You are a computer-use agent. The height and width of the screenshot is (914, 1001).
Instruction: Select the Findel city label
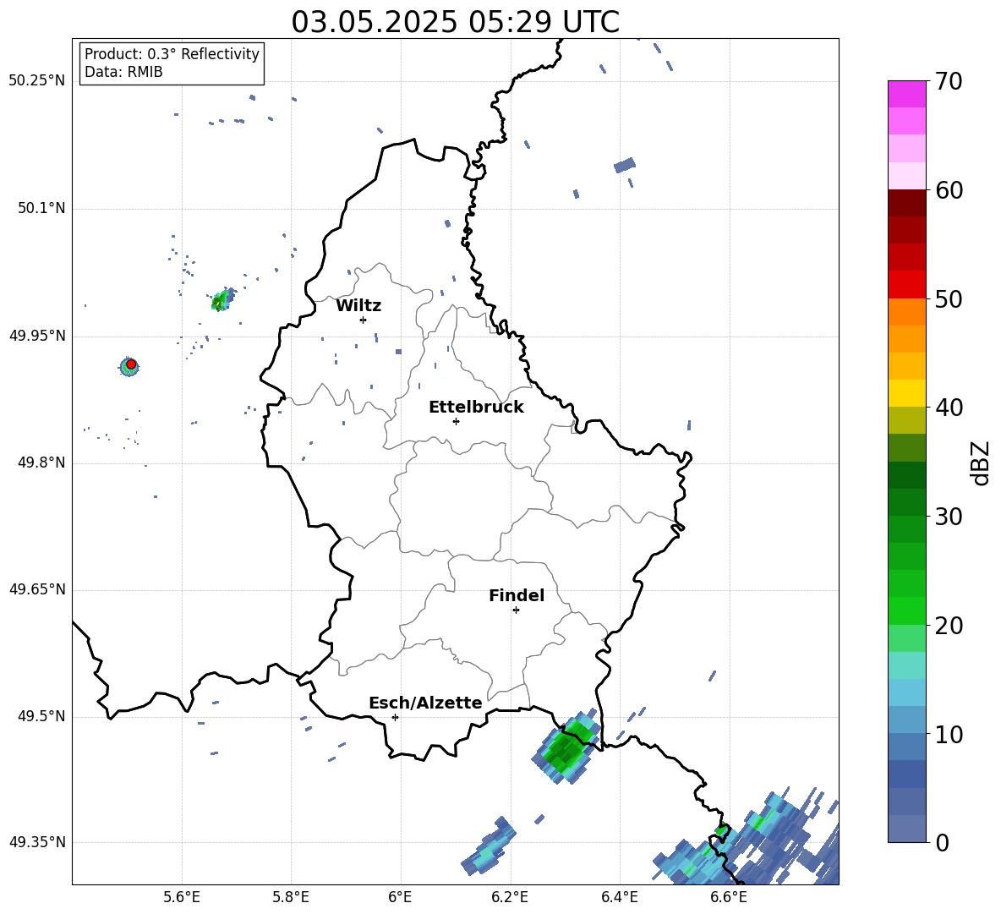pyautogui.click(x=517, y=595)
